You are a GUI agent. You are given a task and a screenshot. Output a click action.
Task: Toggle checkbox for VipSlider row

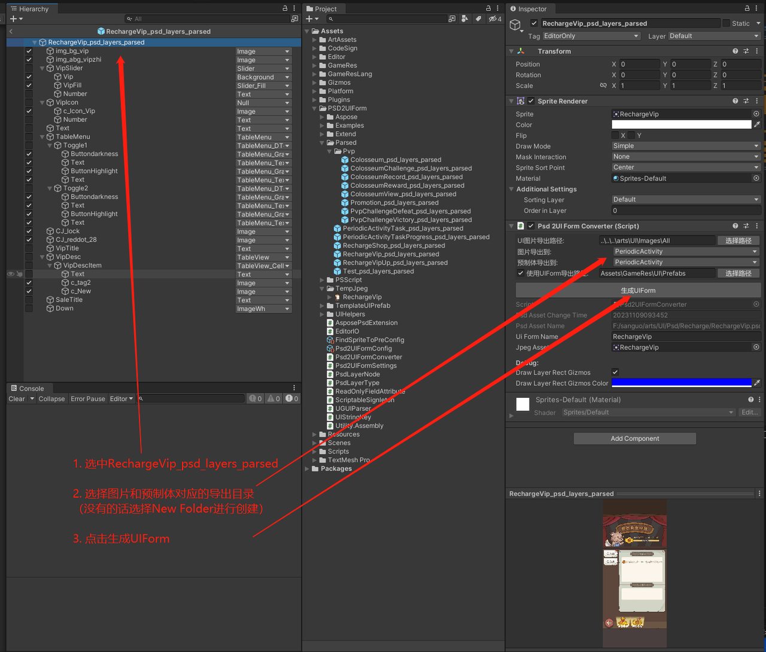[x=29, y=68]
